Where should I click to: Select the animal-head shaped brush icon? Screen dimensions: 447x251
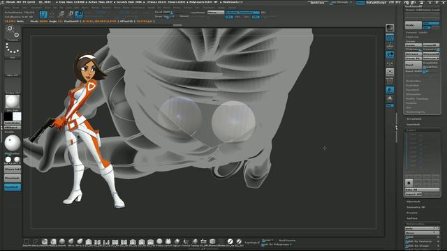[168, 242]
